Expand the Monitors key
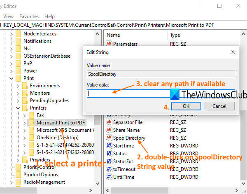 [x=18, y=93]
